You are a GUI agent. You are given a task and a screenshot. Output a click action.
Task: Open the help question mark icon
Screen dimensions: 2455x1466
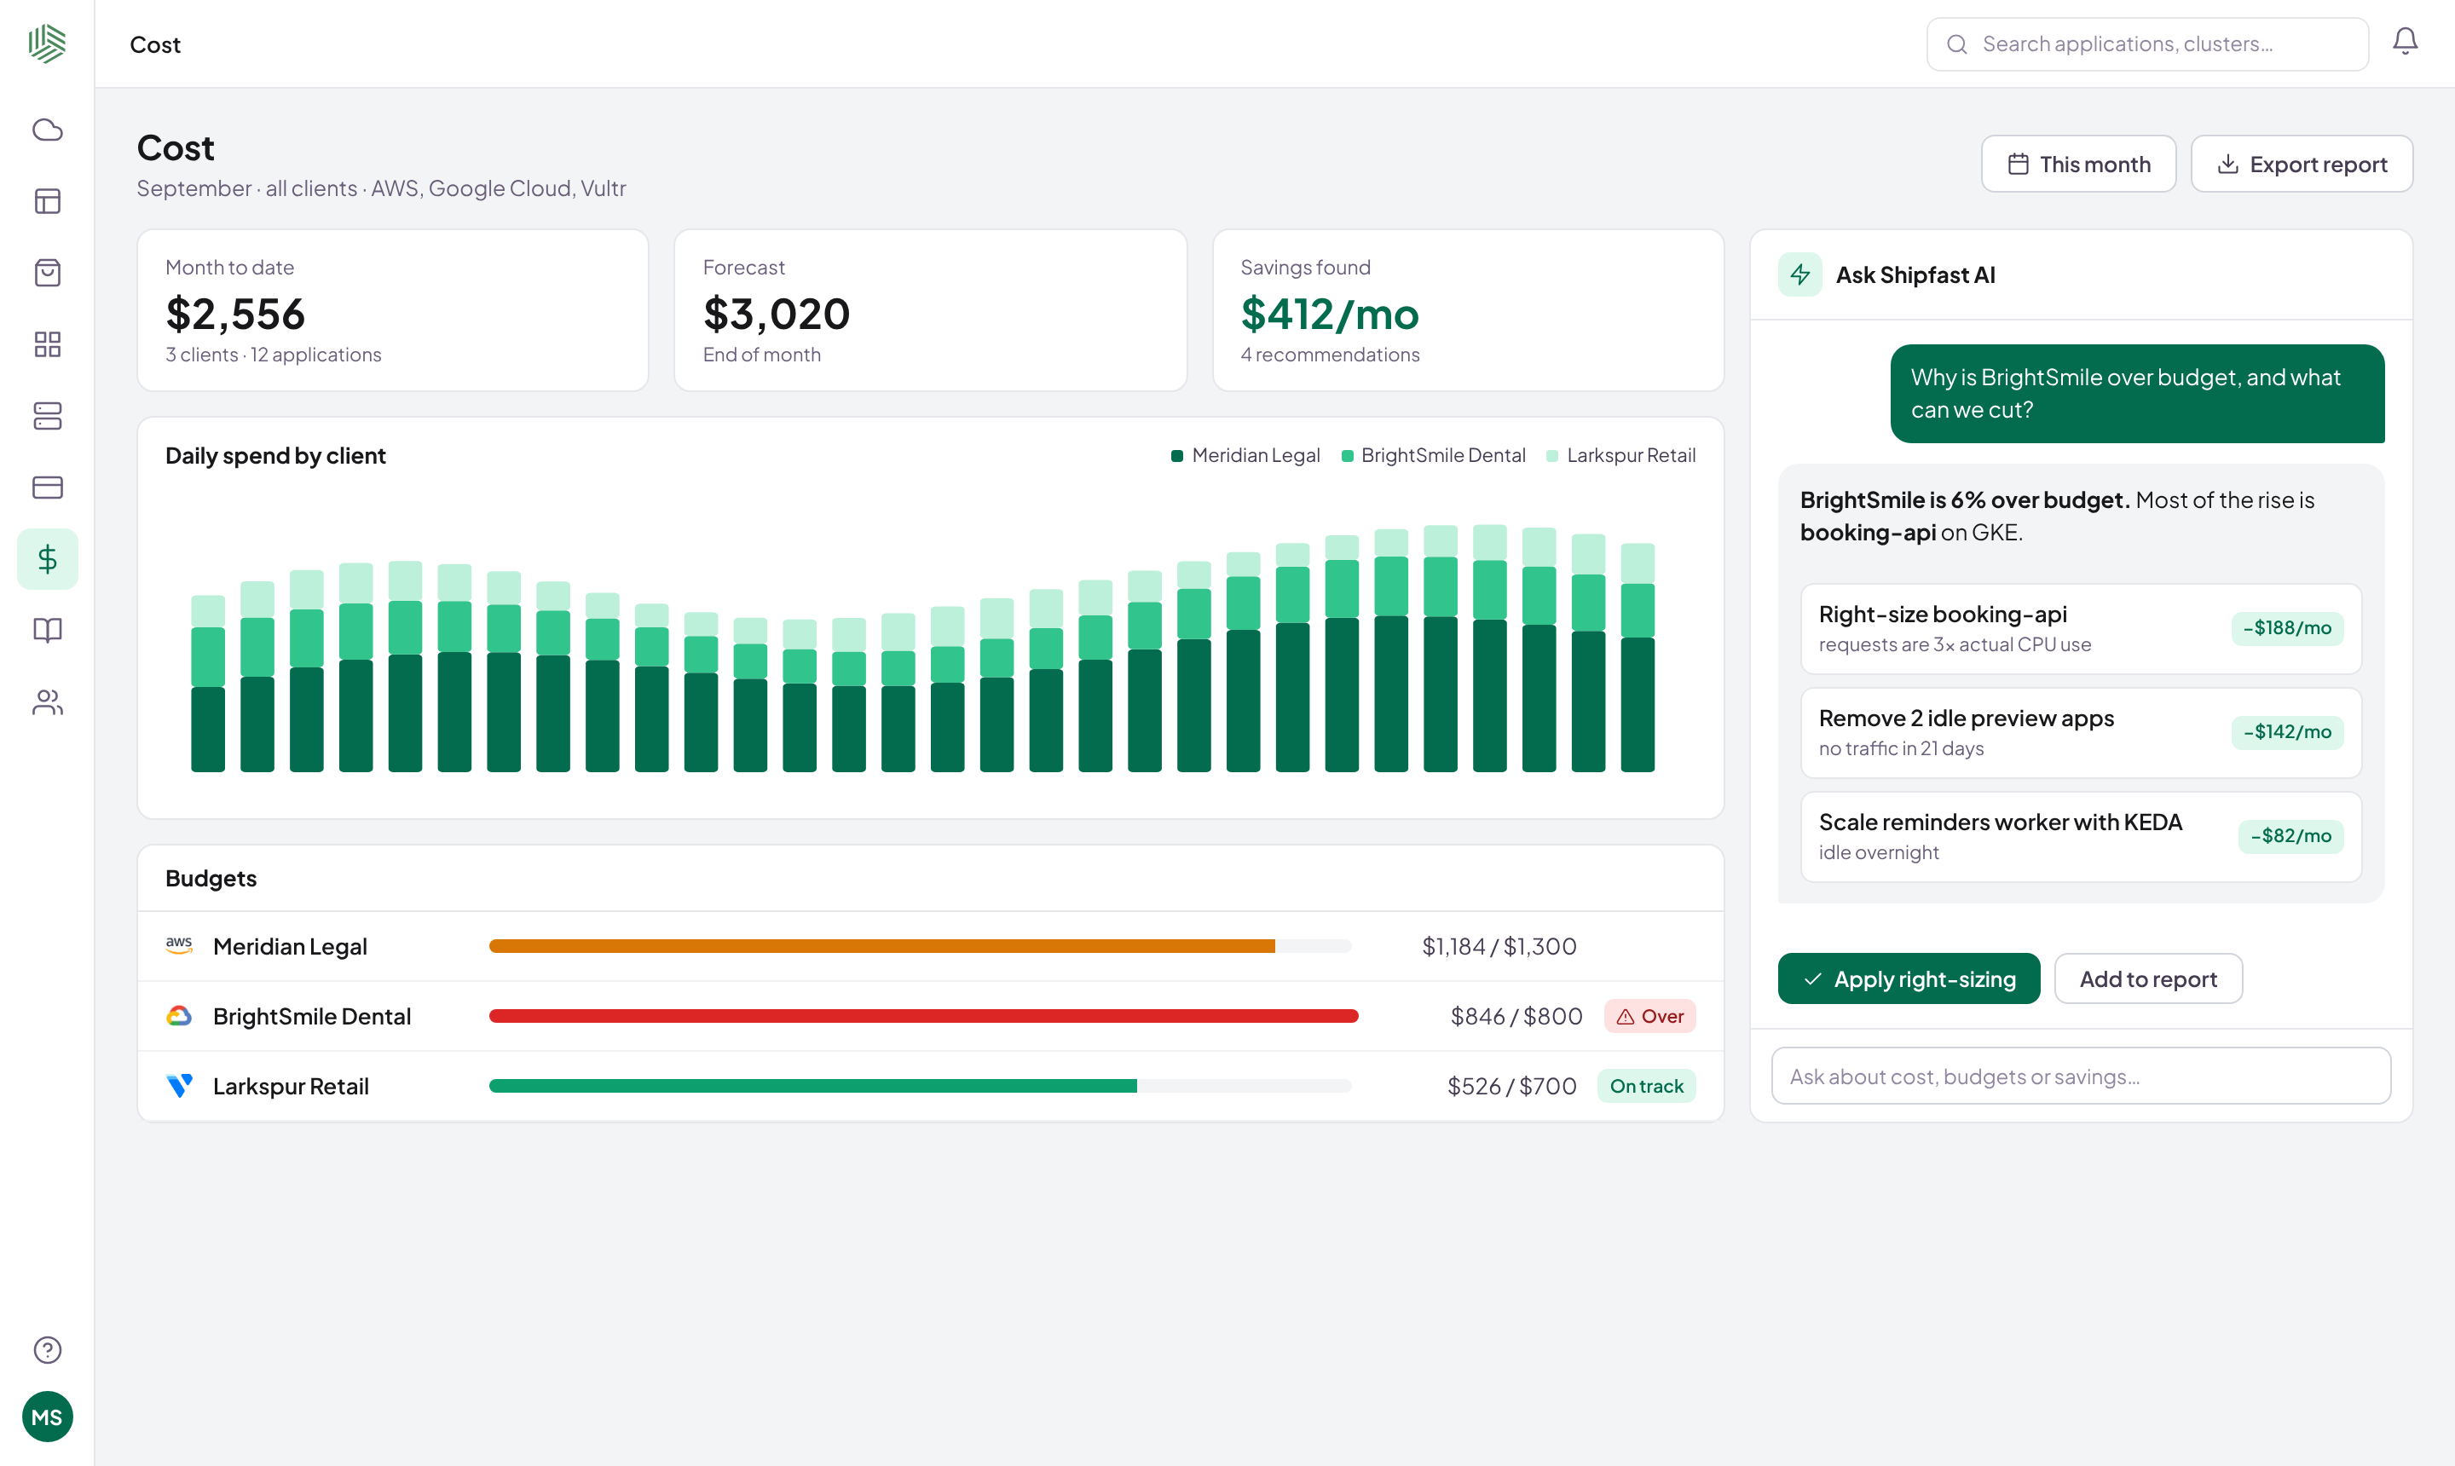48,1349
